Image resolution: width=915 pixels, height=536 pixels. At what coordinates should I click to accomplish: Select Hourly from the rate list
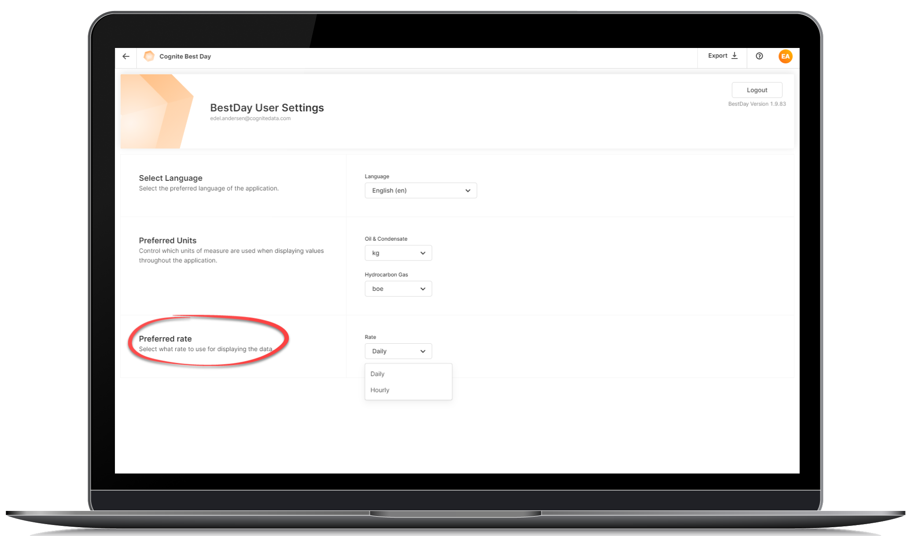408,390
